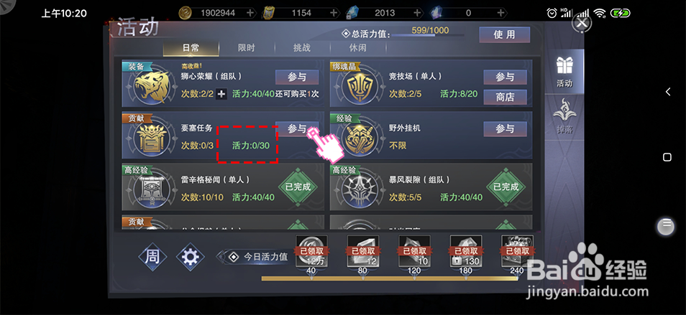Add gold coins with plus button
This screenshot has height=315, width=686.
[250, 13]
